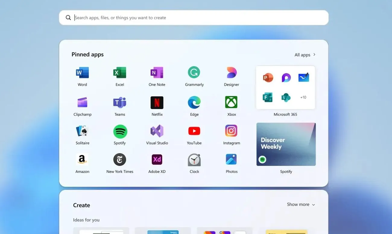Launch the Instagram app
The image size is (392, 234).
point(232,131)
